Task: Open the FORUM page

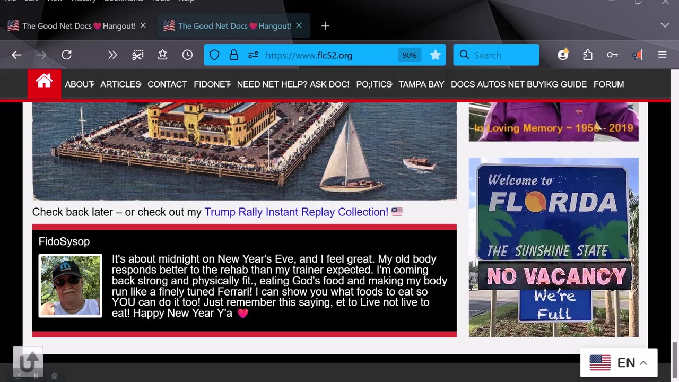Action: (608, 84)
